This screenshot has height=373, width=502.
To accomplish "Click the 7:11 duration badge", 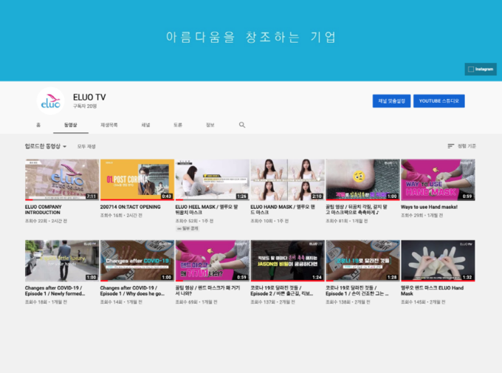I will pyautogui.click(x=92, y=196).
